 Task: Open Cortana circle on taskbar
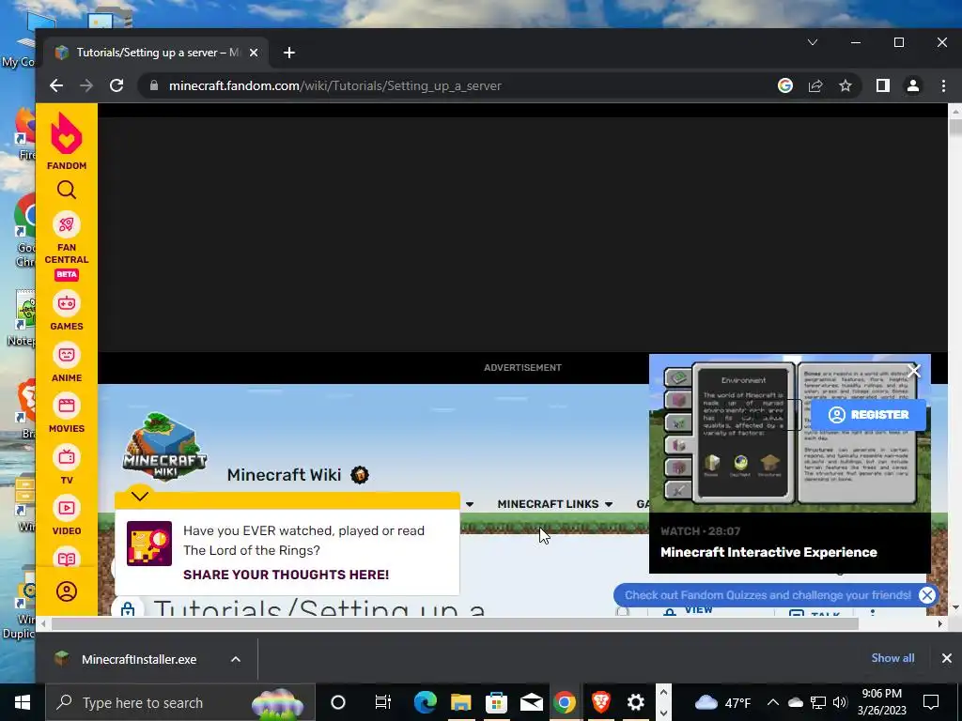point(338,702)
